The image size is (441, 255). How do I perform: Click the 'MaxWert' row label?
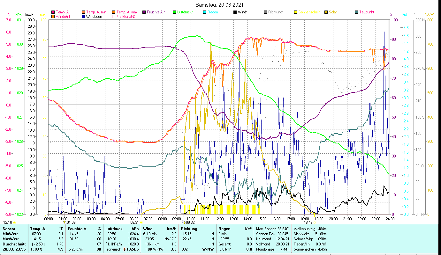(10, 239)
